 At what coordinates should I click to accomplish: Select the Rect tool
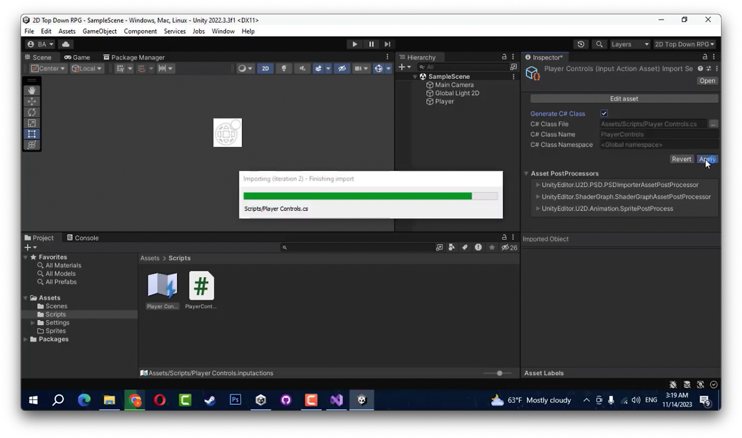pyautogui.click(x=32, y=134)
